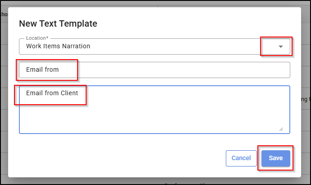311x185 pixels.
Task: Save the new text template
Action: pyautogui.click(x=275, y=158)
